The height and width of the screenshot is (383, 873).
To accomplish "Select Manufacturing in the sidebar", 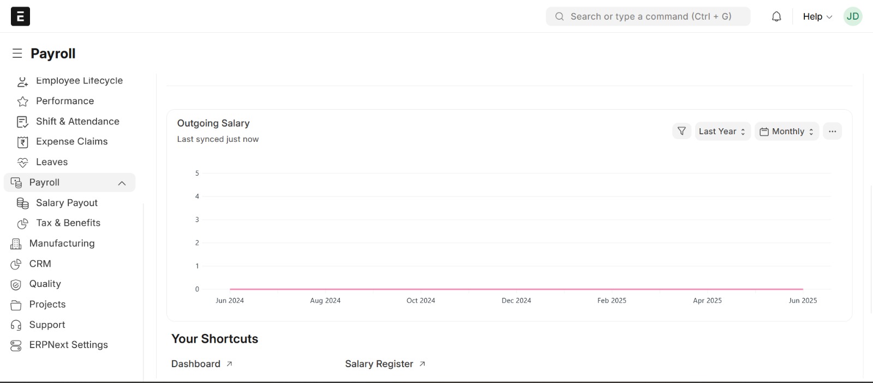I will point(62,243).
